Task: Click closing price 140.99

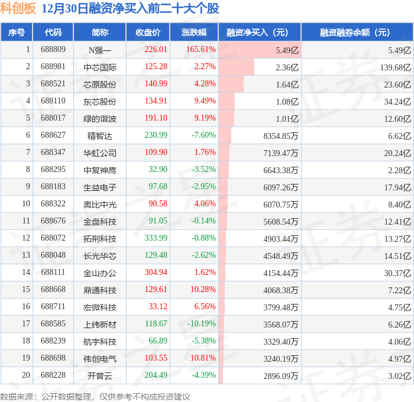Action: tap(156, 84)
